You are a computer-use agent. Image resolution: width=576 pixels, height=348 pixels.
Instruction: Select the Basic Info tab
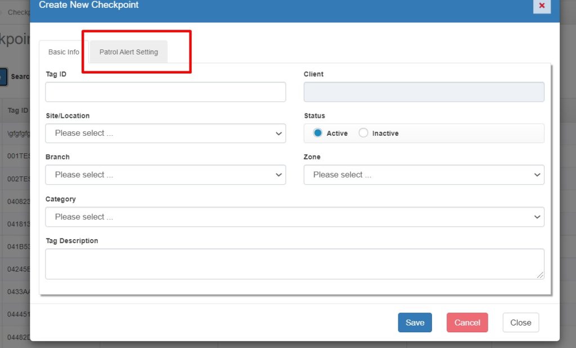(64, 52)
